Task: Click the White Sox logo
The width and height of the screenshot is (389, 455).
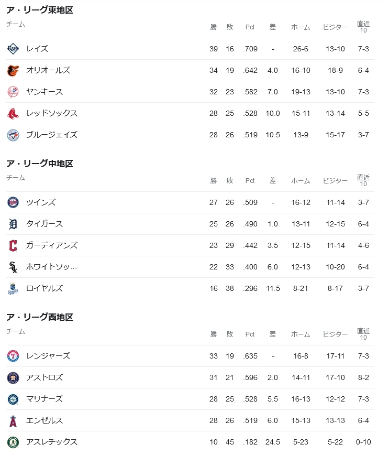Action: [x=13, y=267]
